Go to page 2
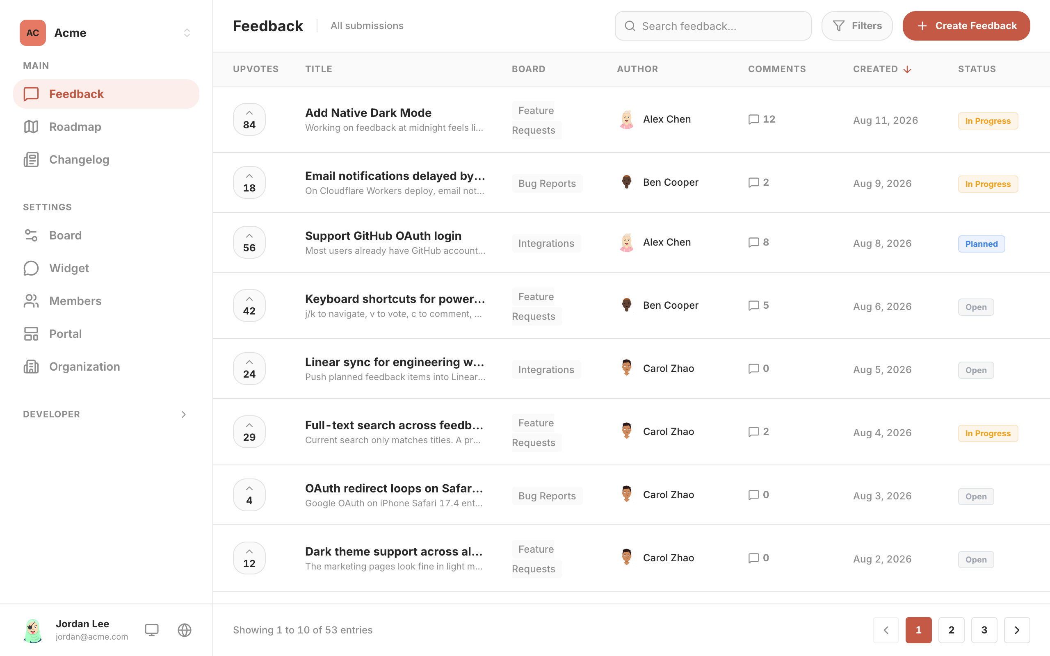The width and height of the screenshot is (1050, 656). click(x=952, y=630)
